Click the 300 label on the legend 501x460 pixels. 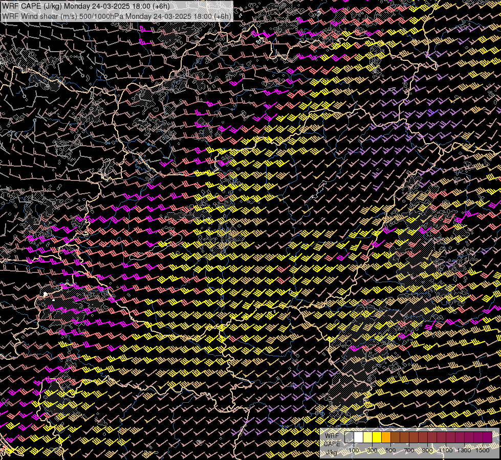point(372,450)
